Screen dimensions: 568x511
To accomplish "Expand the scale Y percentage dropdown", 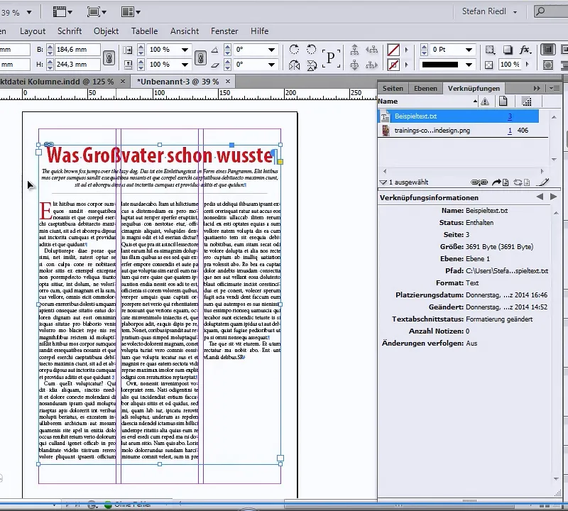I will tap(185, 65).
